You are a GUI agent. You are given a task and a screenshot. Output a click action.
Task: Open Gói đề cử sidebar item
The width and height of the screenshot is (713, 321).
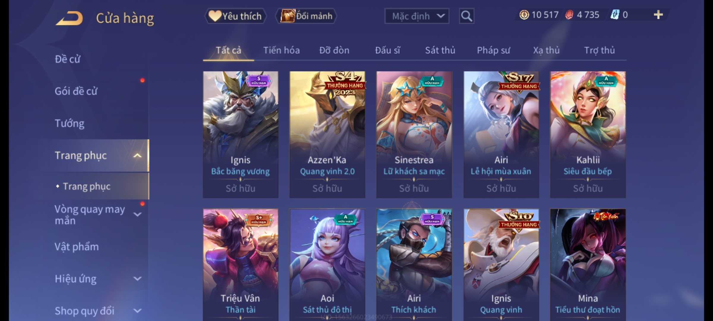(76, 91)
